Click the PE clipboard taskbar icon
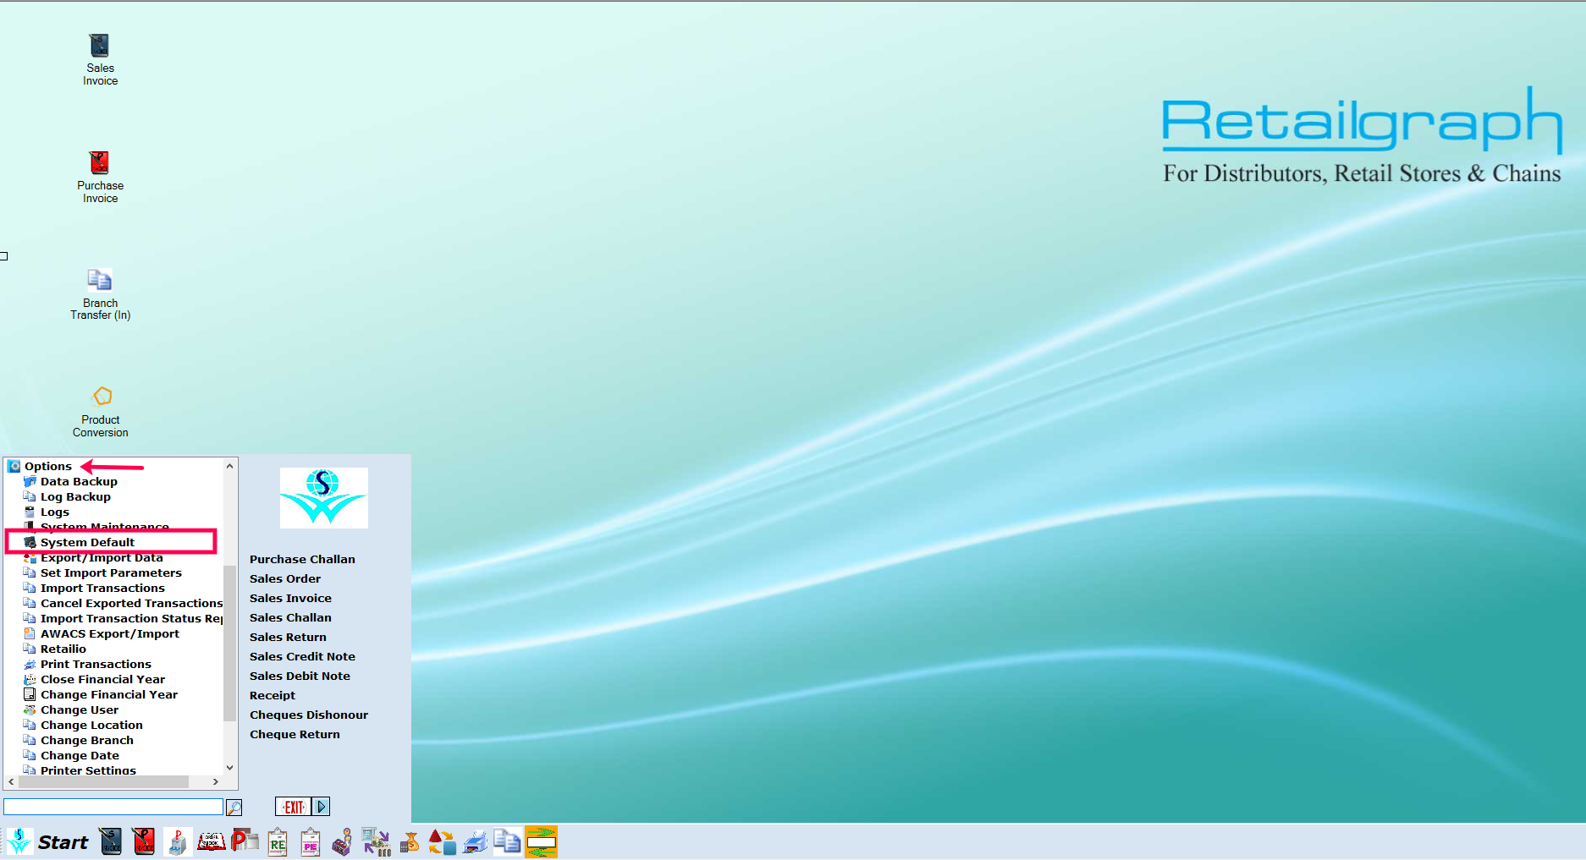This screenshot has width=1586, height=860. point(311,842)
